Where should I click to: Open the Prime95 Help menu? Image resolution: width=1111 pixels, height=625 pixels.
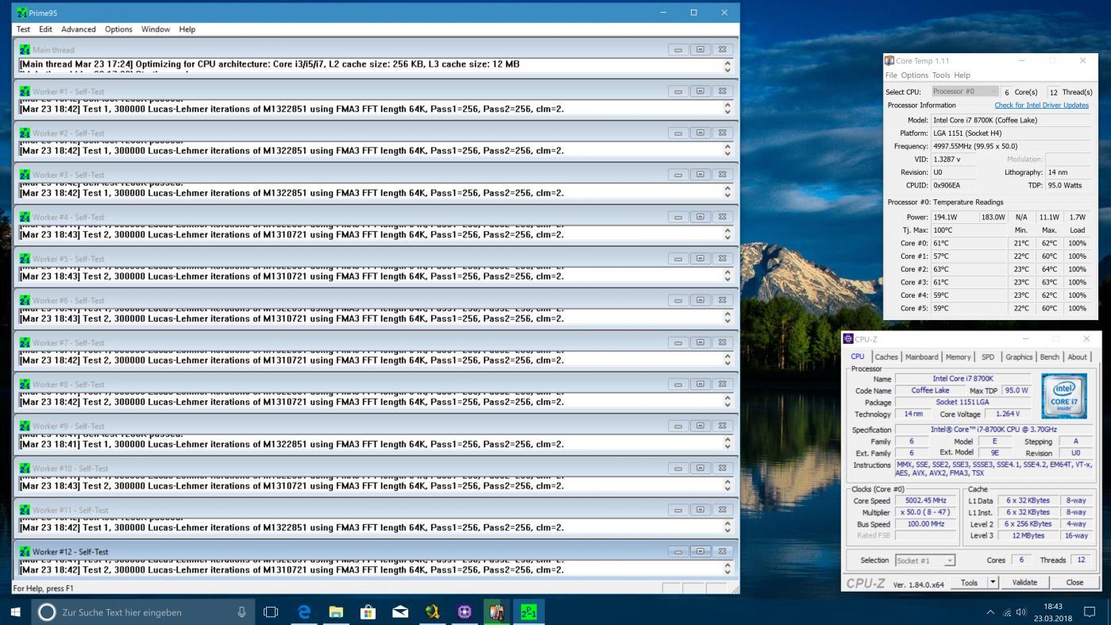point(187,29)
